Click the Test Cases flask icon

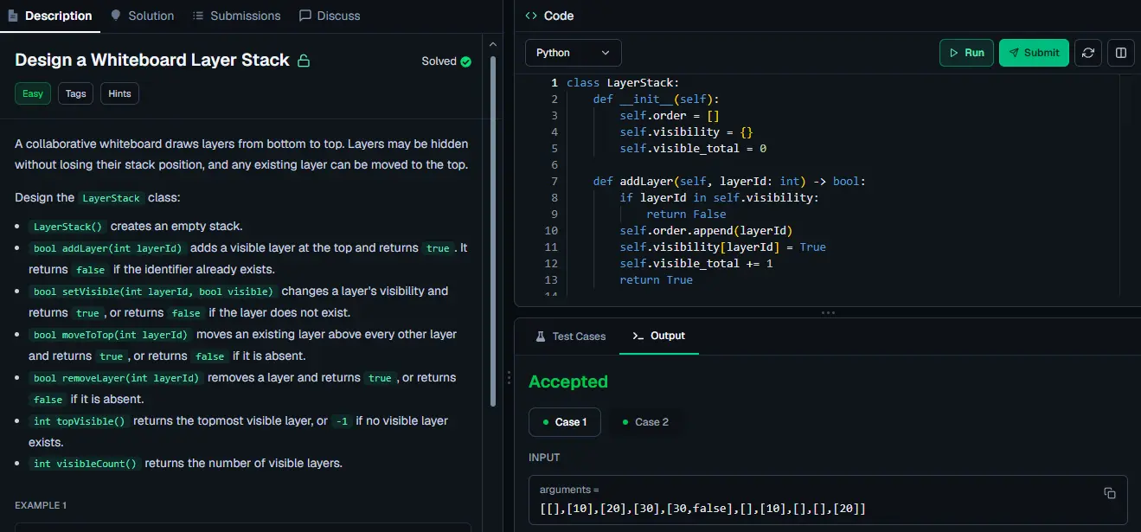[x=541, y=336]
